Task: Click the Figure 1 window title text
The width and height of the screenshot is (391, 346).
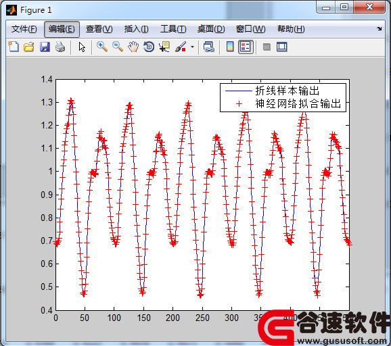Action: [x=36, y=10]
